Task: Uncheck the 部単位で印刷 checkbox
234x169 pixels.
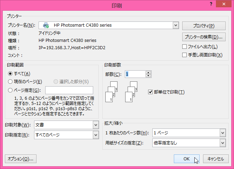Action: 151,92
